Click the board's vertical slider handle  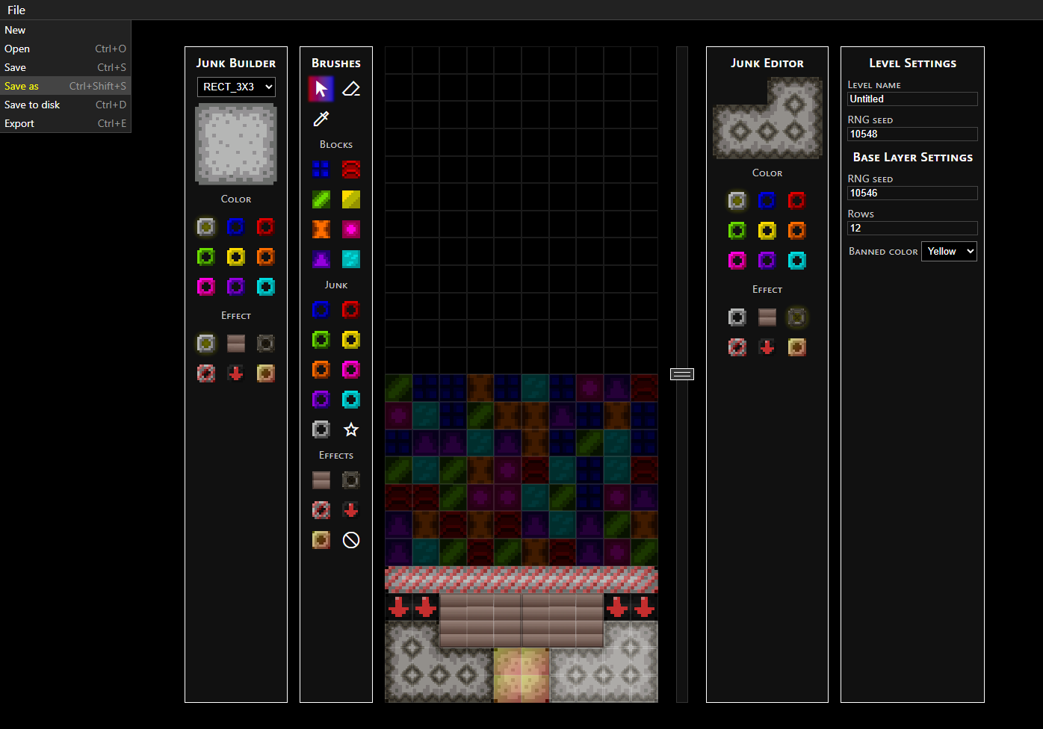click(682, 374)
